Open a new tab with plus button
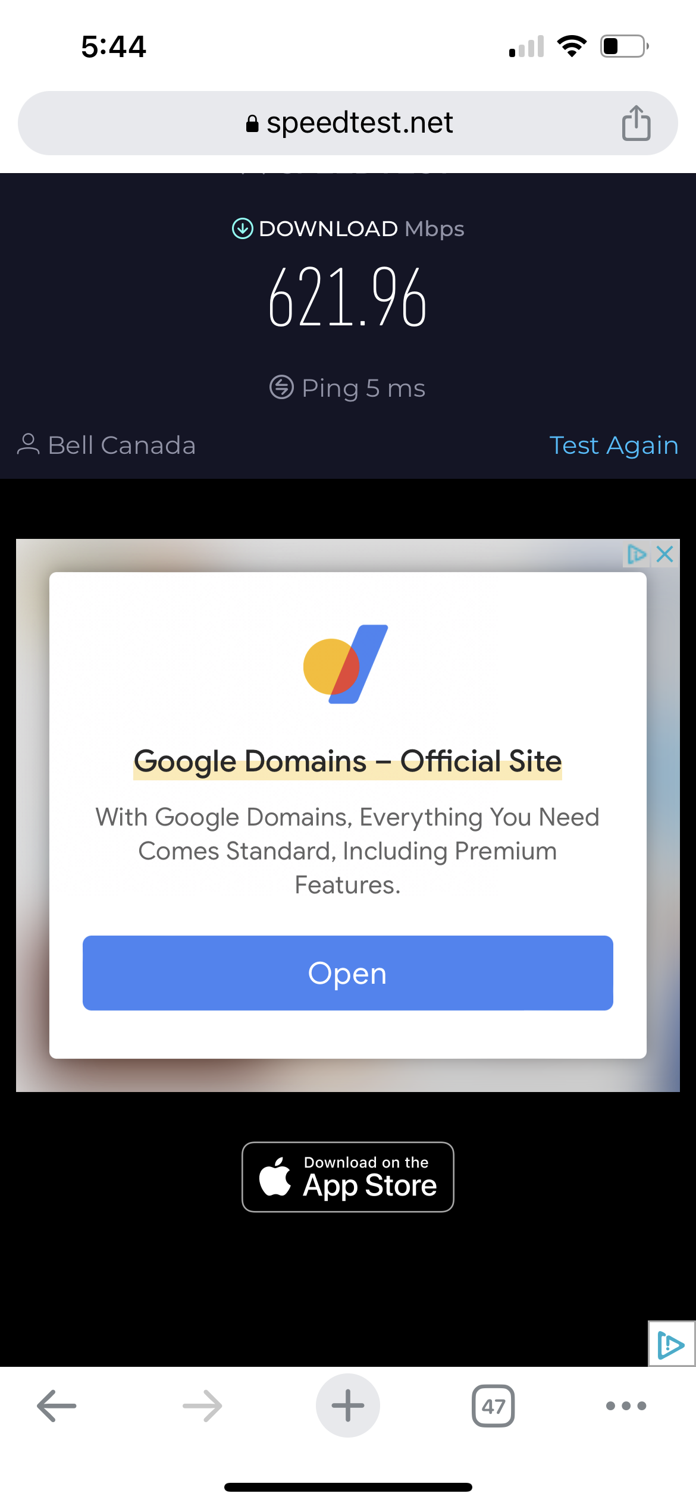This screenshot has width=696, height=1506. point(347,1406)
